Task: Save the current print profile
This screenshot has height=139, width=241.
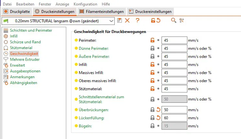Action: point(120,21)
